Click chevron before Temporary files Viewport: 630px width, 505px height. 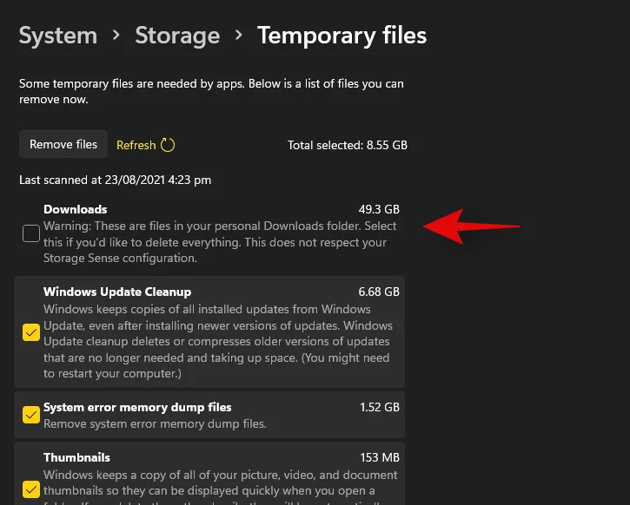[x=238, y=36]
